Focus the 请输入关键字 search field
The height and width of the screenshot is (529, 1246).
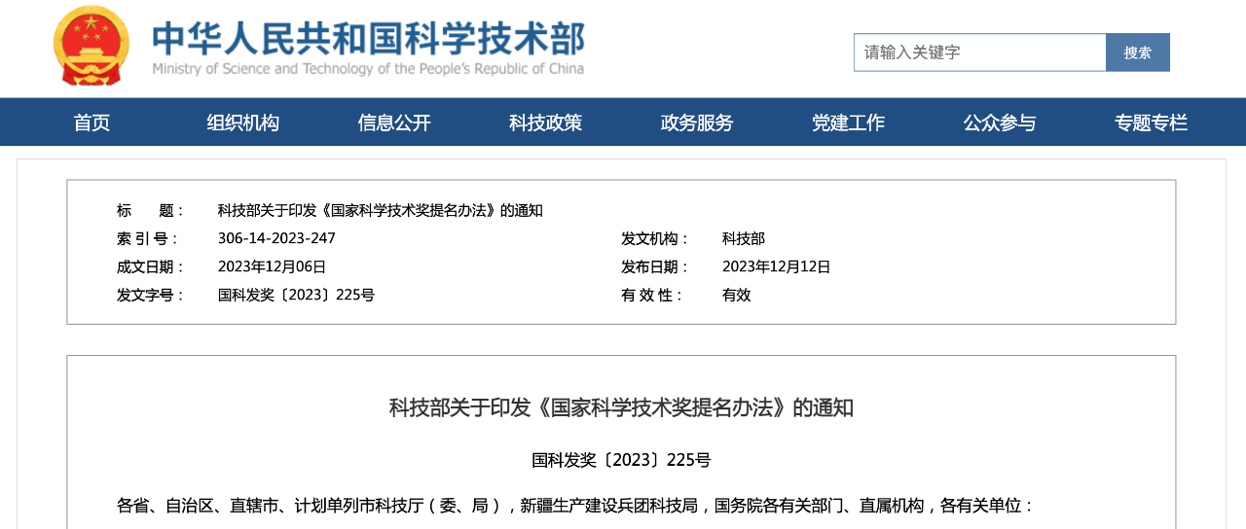click(x=979, y=53)
